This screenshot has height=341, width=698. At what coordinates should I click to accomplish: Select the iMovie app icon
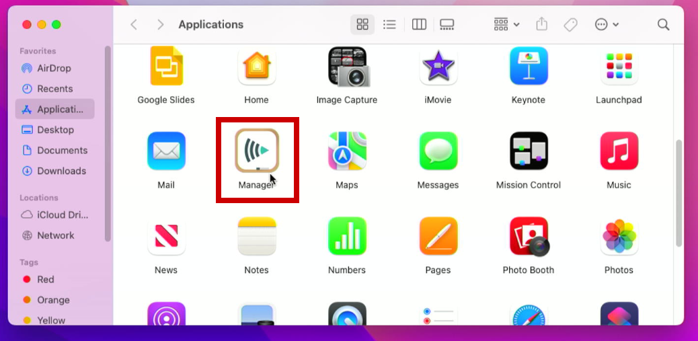click(438, 66)
